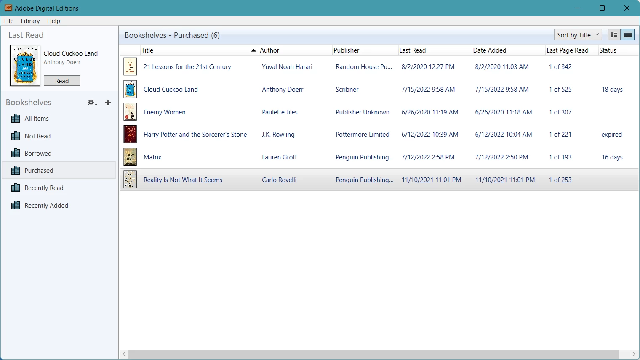The image size is (640, 360).
Task: Switch to thumbnail view icon
Action: coord(614,35)
